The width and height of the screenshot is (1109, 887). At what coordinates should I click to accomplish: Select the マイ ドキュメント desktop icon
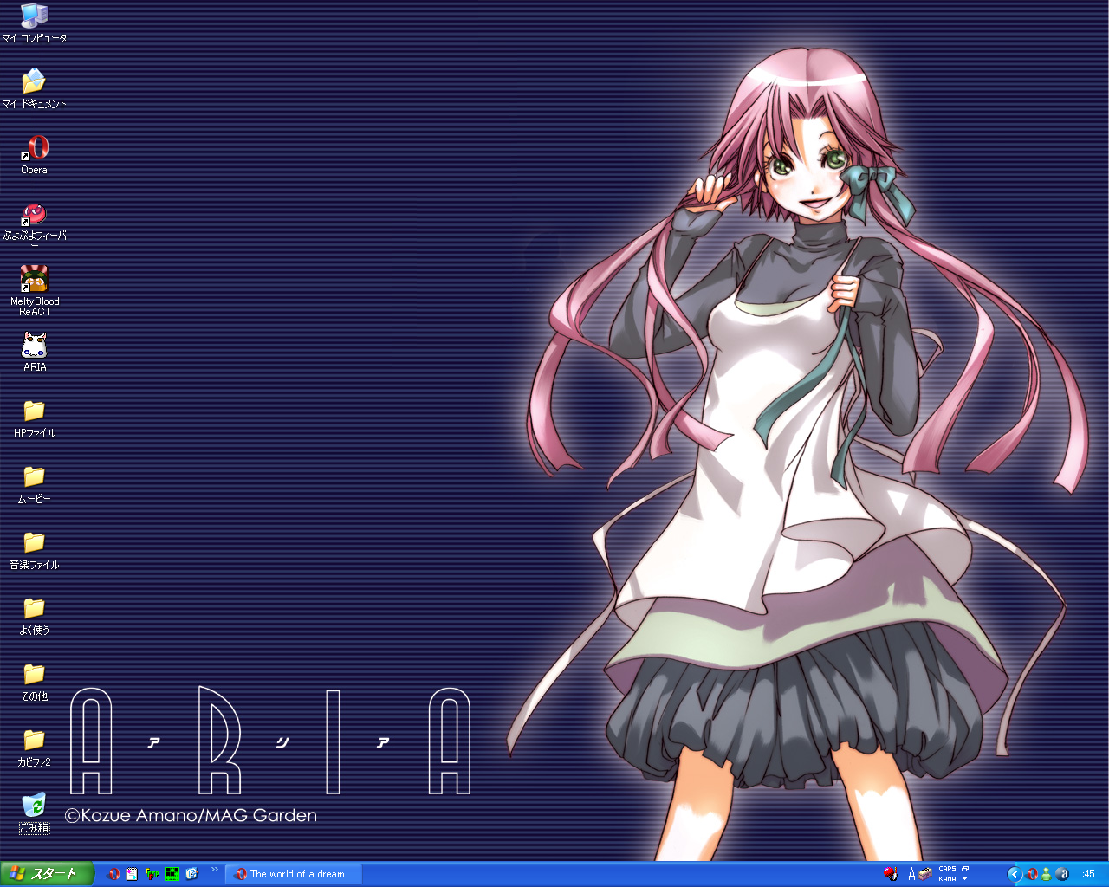coord(34,88)
